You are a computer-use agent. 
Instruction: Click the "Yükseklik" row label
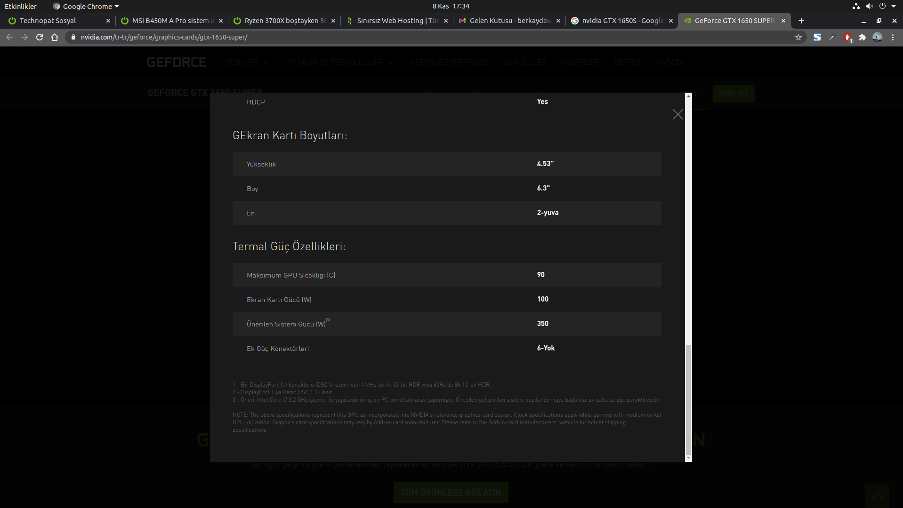[261, 164]
